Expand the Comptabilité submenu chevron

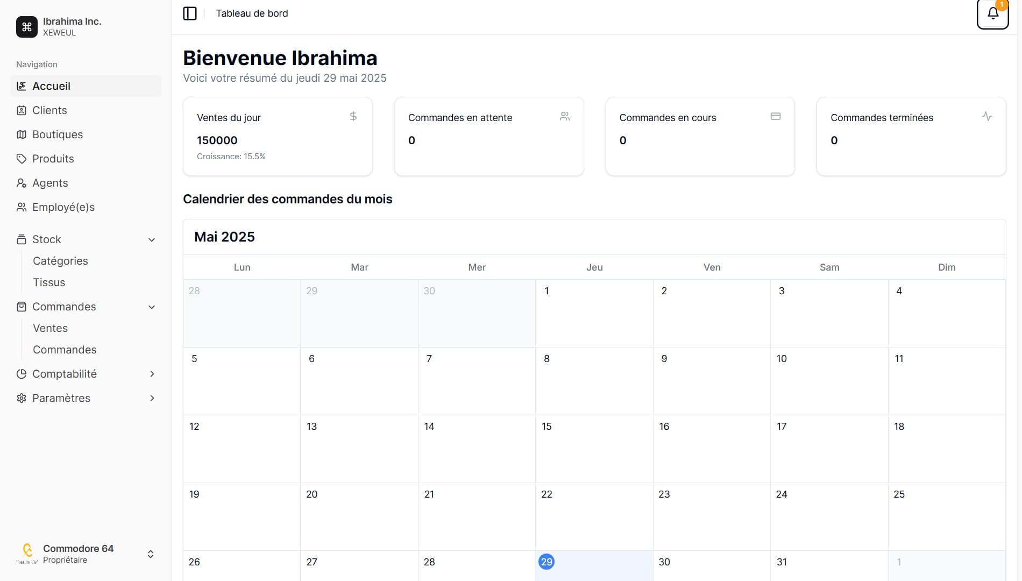click(x=152, y=374)
